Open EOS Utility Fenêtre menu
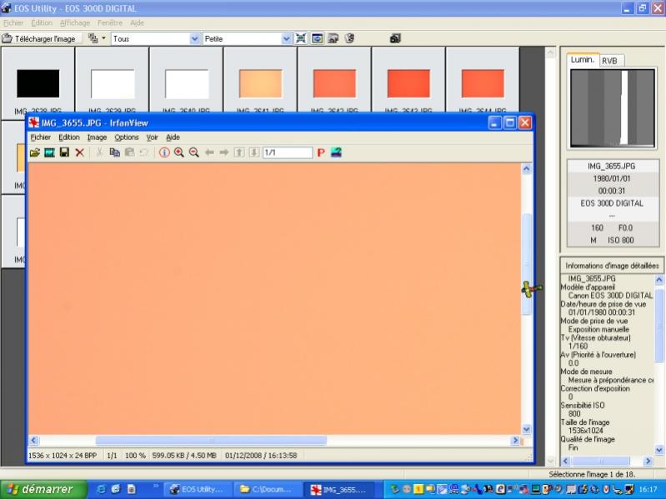 tap(110, 23)
